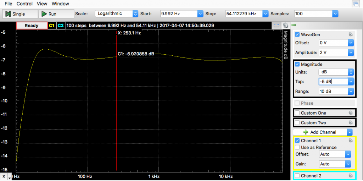Viewport: 363px width, 181px height.
Task: Uncheck the WaveGen checkbox
Action: 297,35
